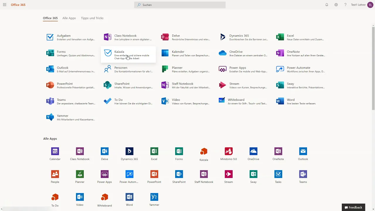The height and width of the screenshot is (211, 375).
Task: Open notifications bell icon
Action: 327,5
